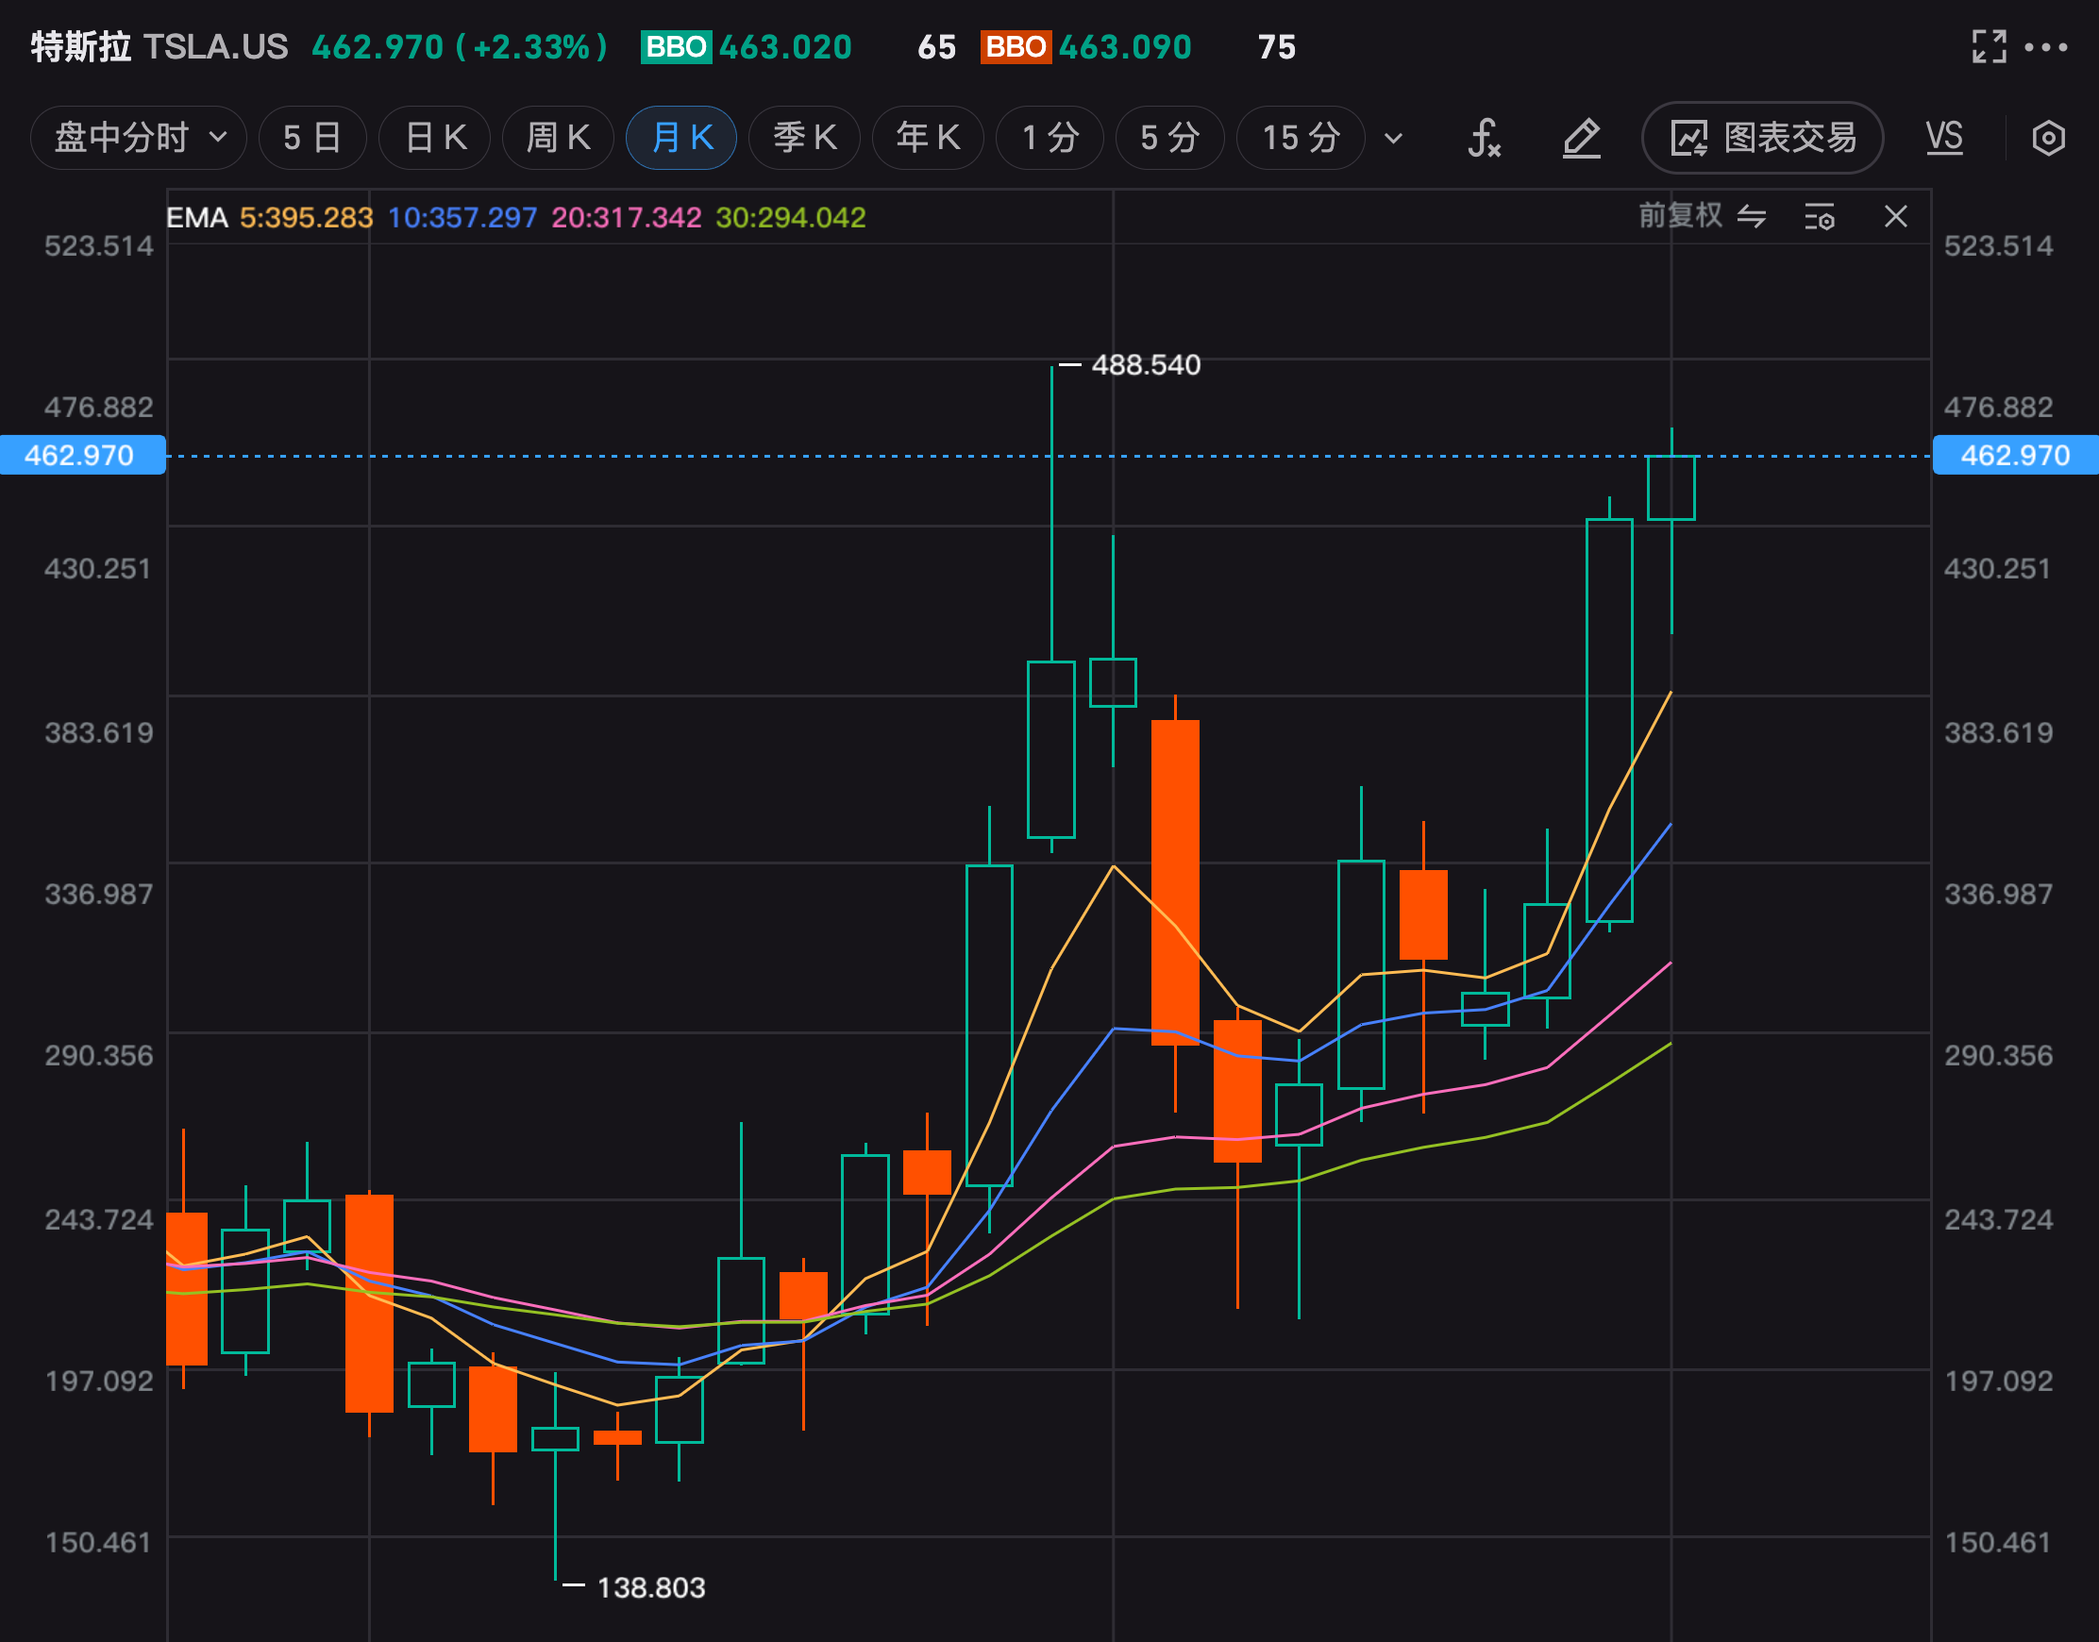
Task: Switch to the 周K weekly tab
Action: [x=558, y=138]
